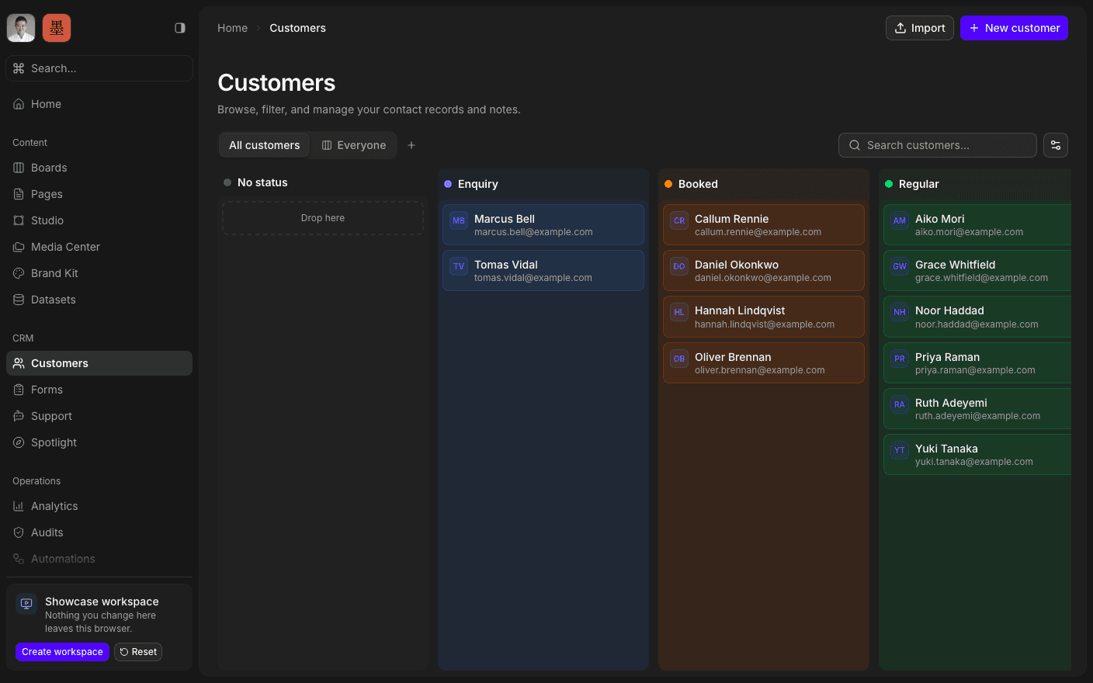The height and width of the screenshot is (683, 1093).
Task: Click the red workspace logo icon
Action: pyautogui.click(x=57, y=28)
